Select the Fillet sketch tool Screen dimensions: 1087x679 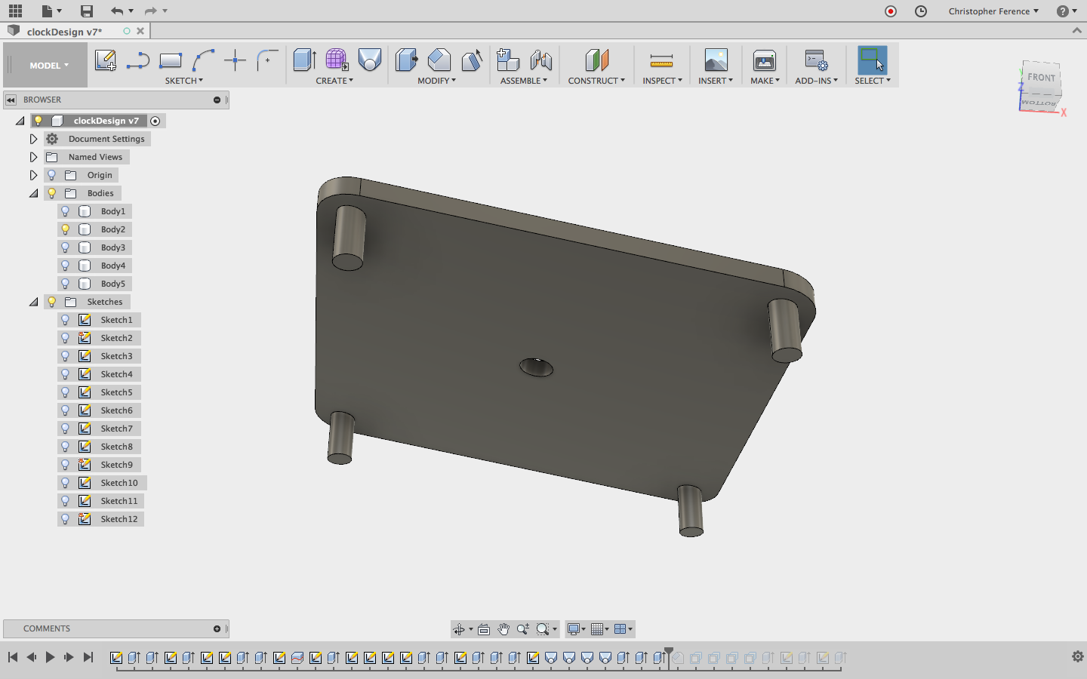coord(267,60)
